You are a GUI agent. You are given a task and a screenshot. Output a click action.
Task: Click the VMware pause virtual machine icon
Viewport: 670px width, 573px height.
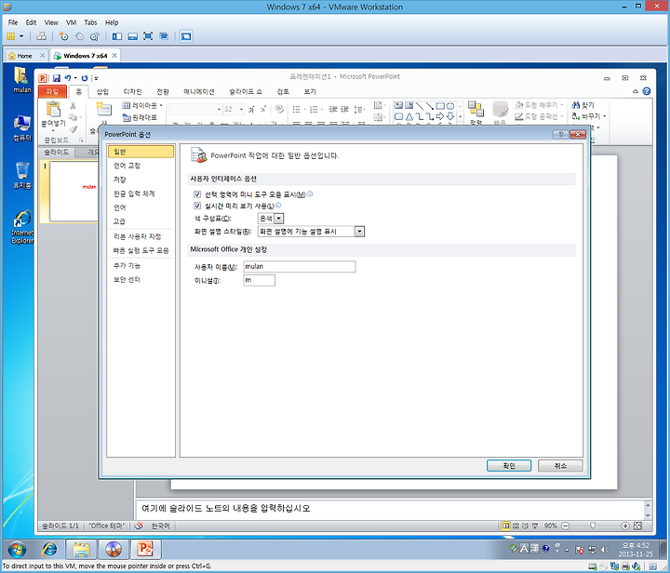click(11, 36)
